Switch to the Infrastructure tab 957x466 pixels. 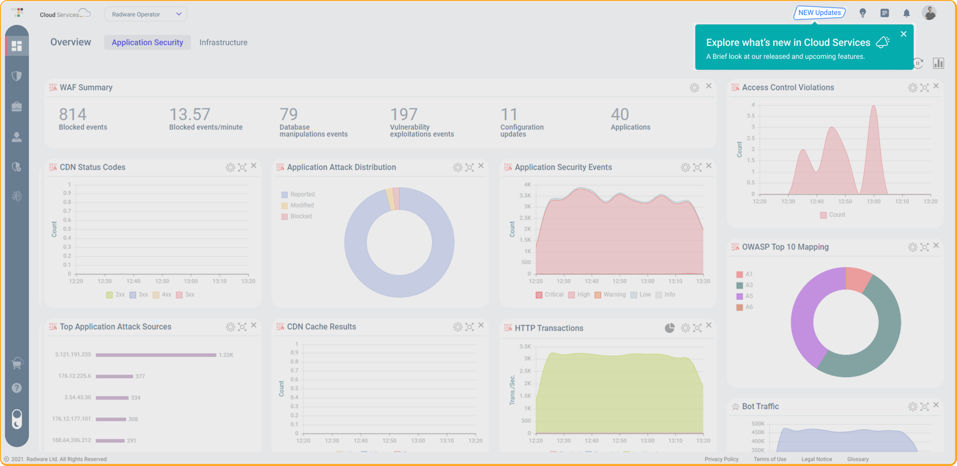pos(223,42)
